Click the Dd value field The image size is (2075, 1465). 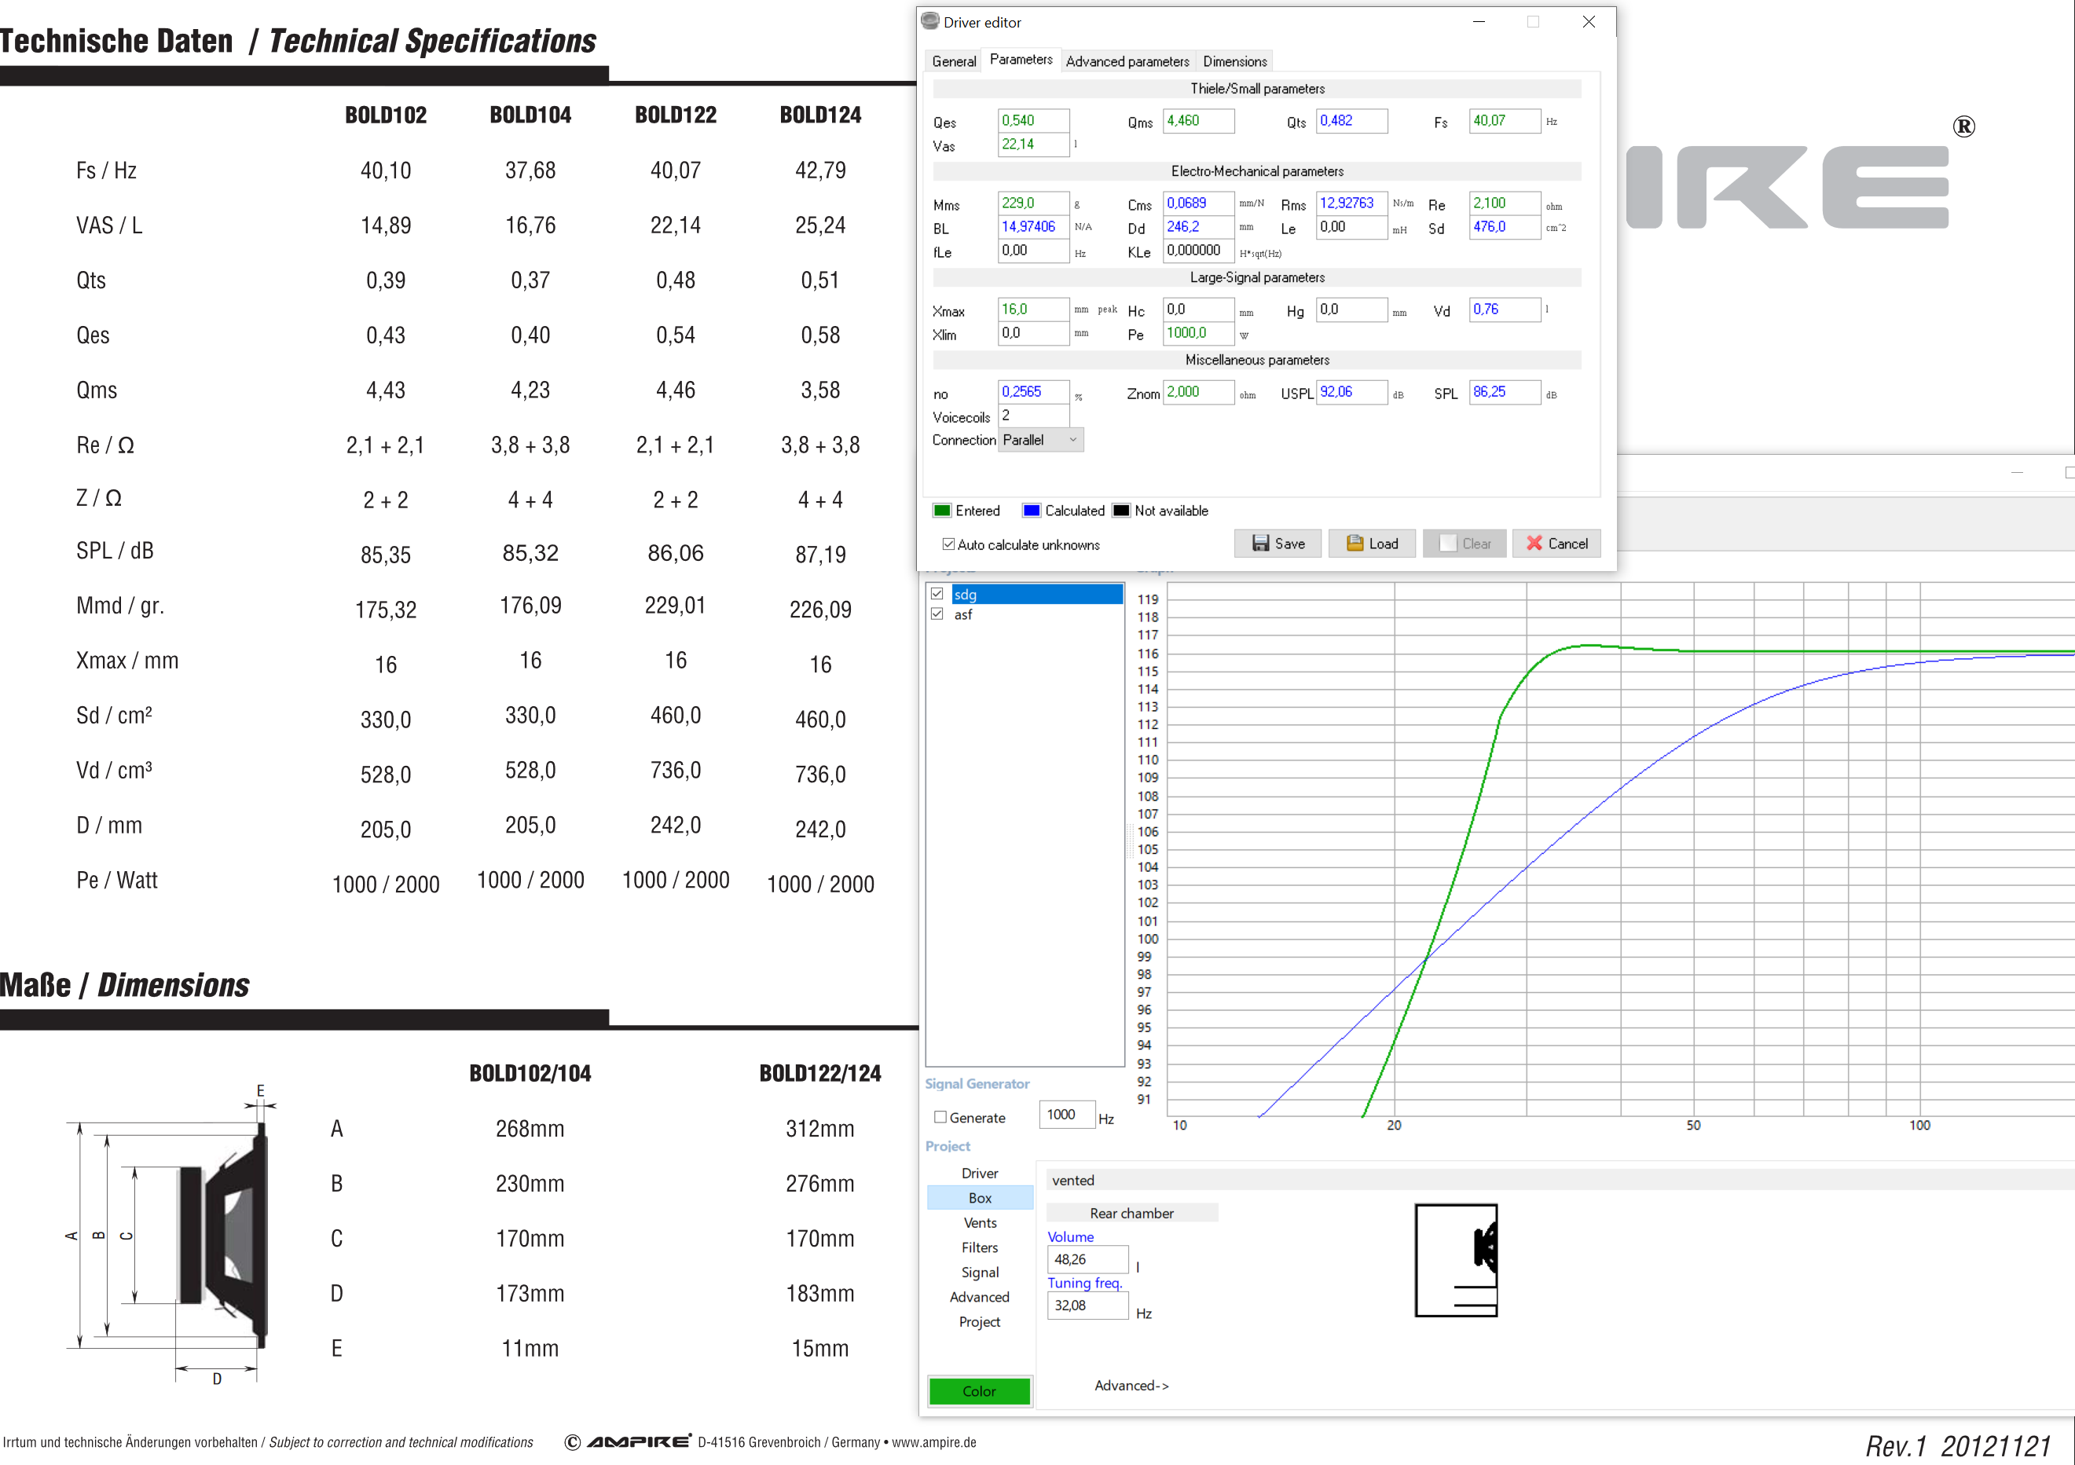(1198, 227)
